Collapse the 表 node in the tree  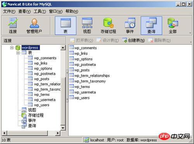pos(18,53)
